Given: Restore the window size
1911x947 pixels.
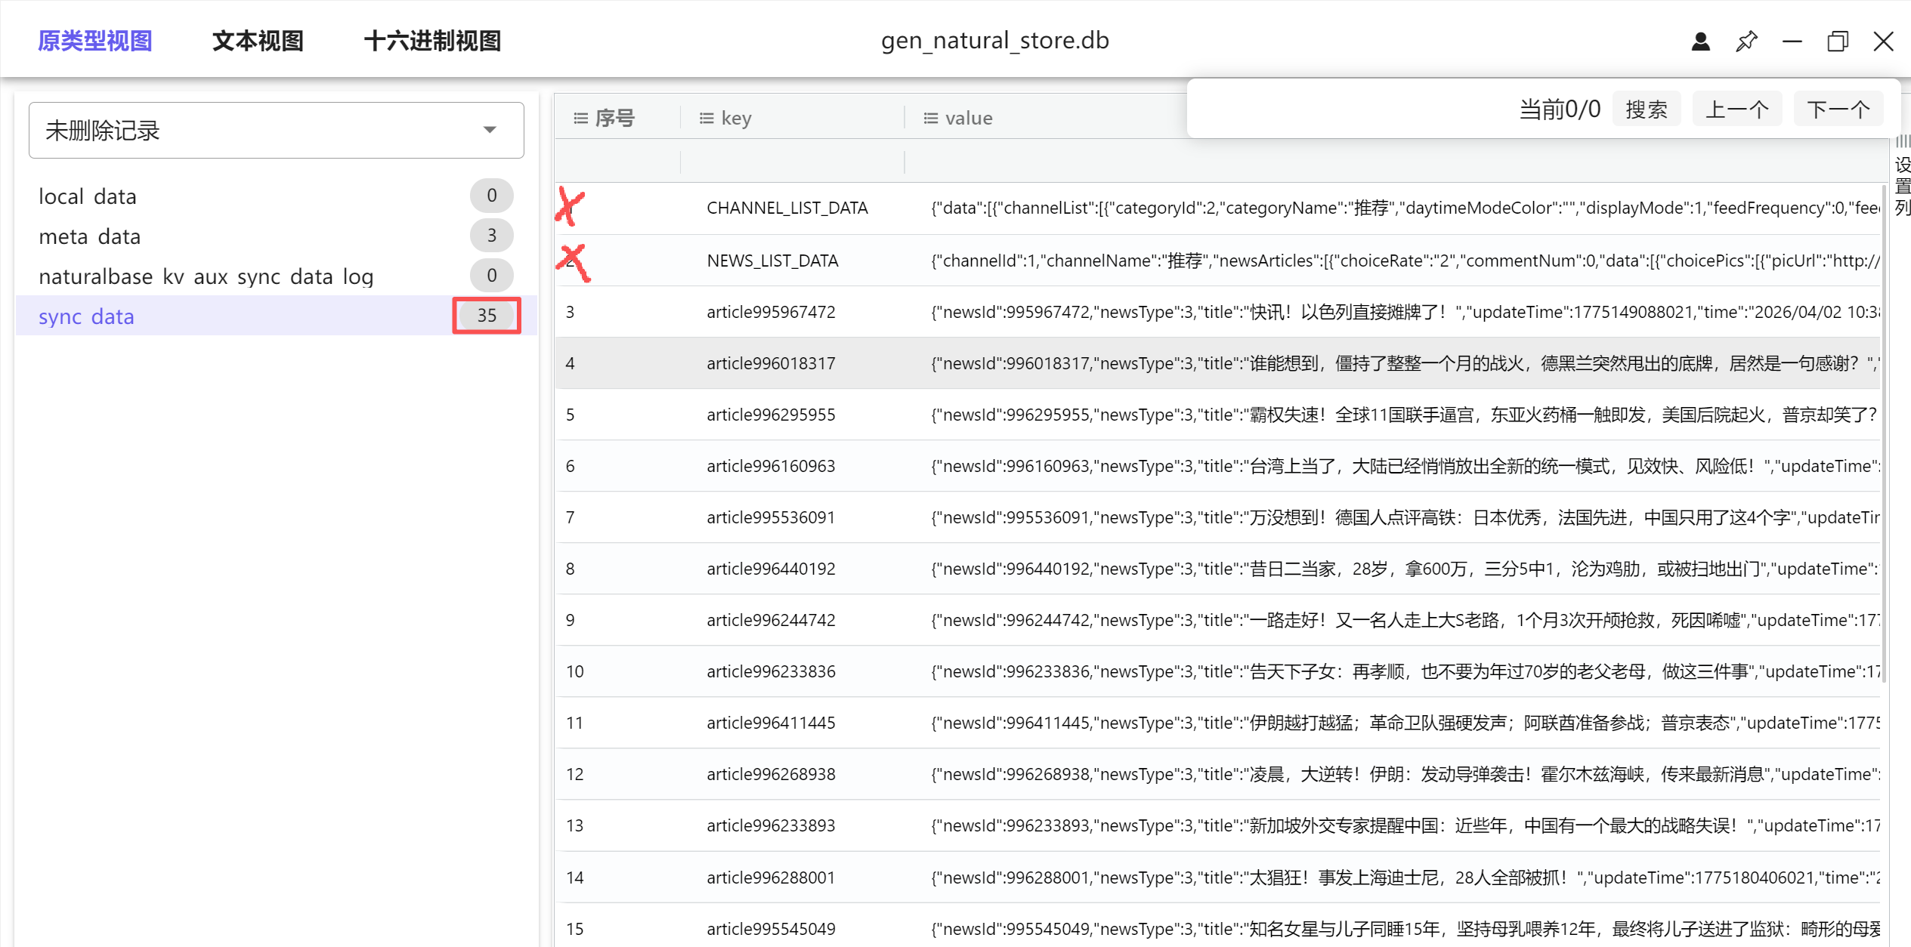Looking at the screenshot, I should point(1837,42).
